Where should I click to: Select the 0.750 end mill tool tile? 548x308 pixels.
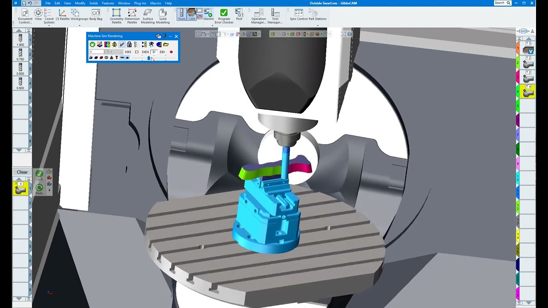point(20,54)
